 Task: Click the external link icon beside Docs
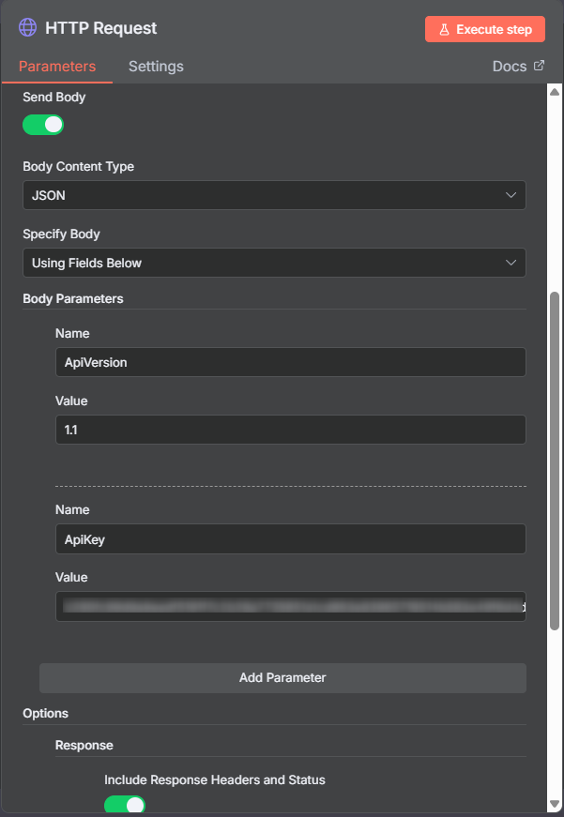coord(539,67)
